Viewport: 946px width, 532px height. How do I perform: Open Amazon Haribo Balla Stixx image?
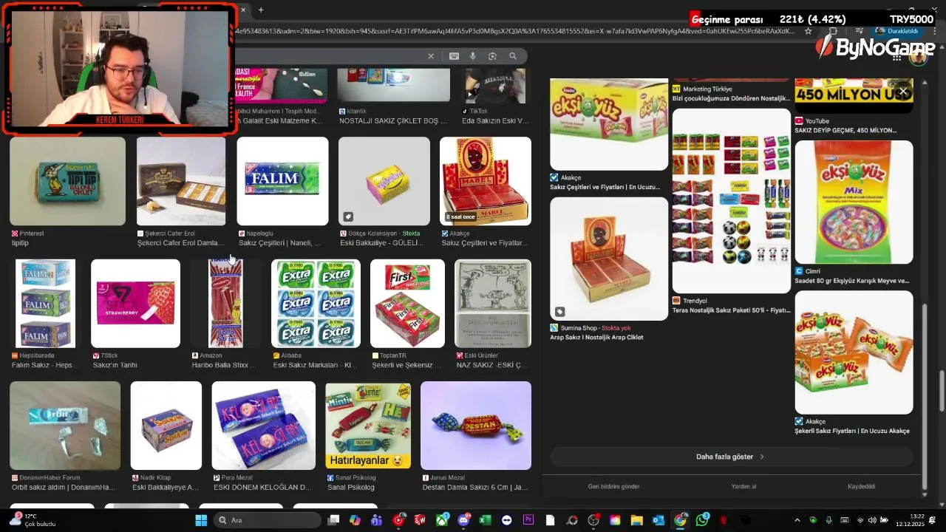point(225,303)
